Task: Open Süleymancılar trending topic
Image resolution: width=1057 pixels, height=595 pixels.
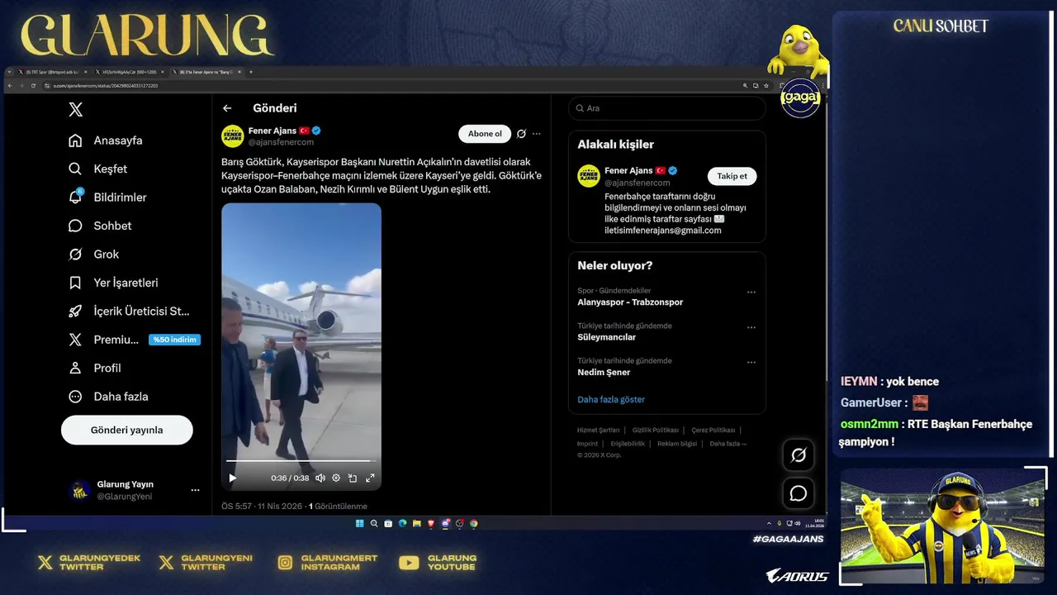Action: click(x=606, y=337)
